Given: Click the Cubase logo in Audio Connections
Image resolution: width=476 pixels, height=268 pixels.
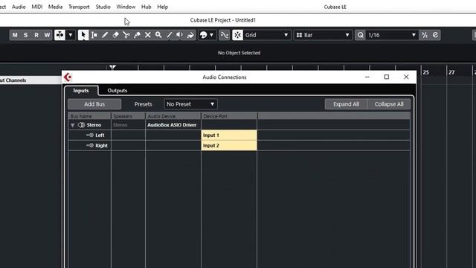Looking at the screenshot, I should [68, 77].
